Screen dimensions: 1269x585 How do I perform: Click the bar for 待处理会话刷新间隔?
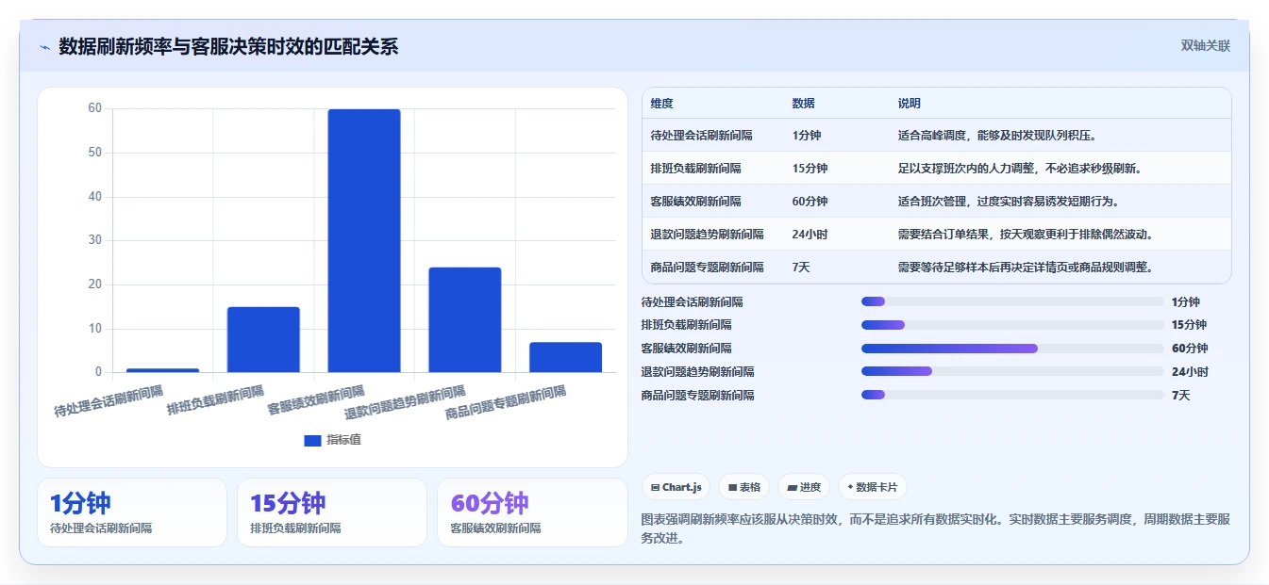pyautogui.click(x=162, y=370)
